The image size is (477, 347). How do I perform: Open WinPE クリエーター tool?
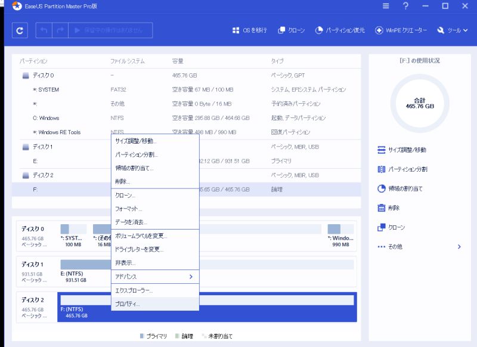pos(401,30)
